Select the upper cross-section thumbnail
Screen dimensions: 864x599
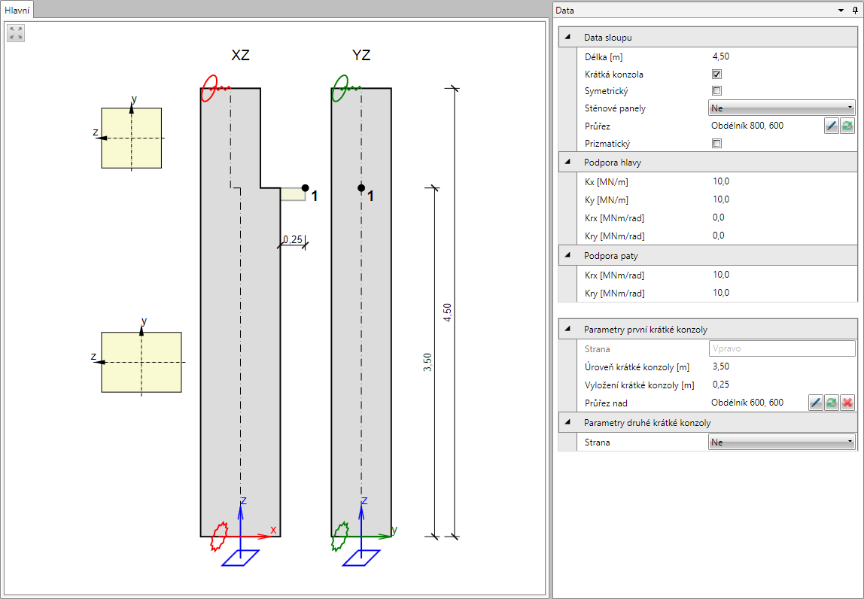coord(131,138)
